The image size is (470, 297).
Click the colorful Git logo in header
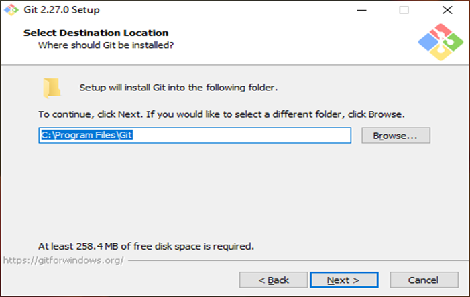(x=440, y=42)
